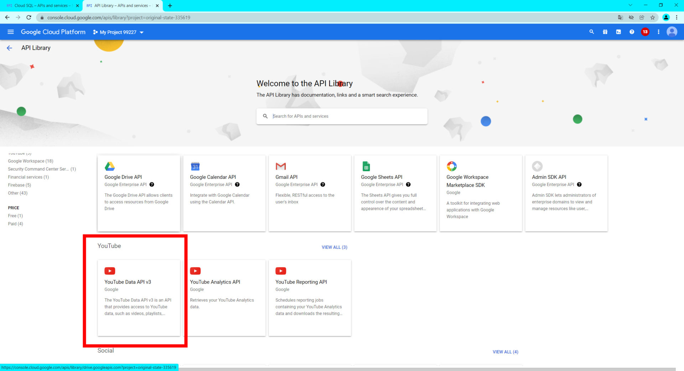
Task: Click the Google Workspace Marketplace SDK logo
Action: pyautogui.click(x=452, y=166)
